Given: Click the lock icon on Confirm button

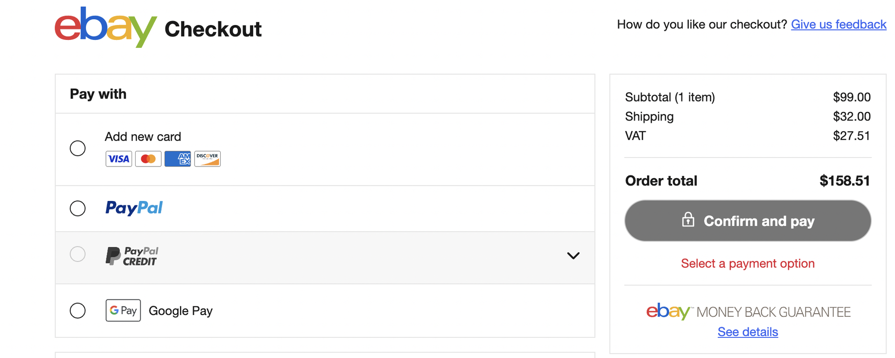Looking at the screenshot, I should point(688,220).
